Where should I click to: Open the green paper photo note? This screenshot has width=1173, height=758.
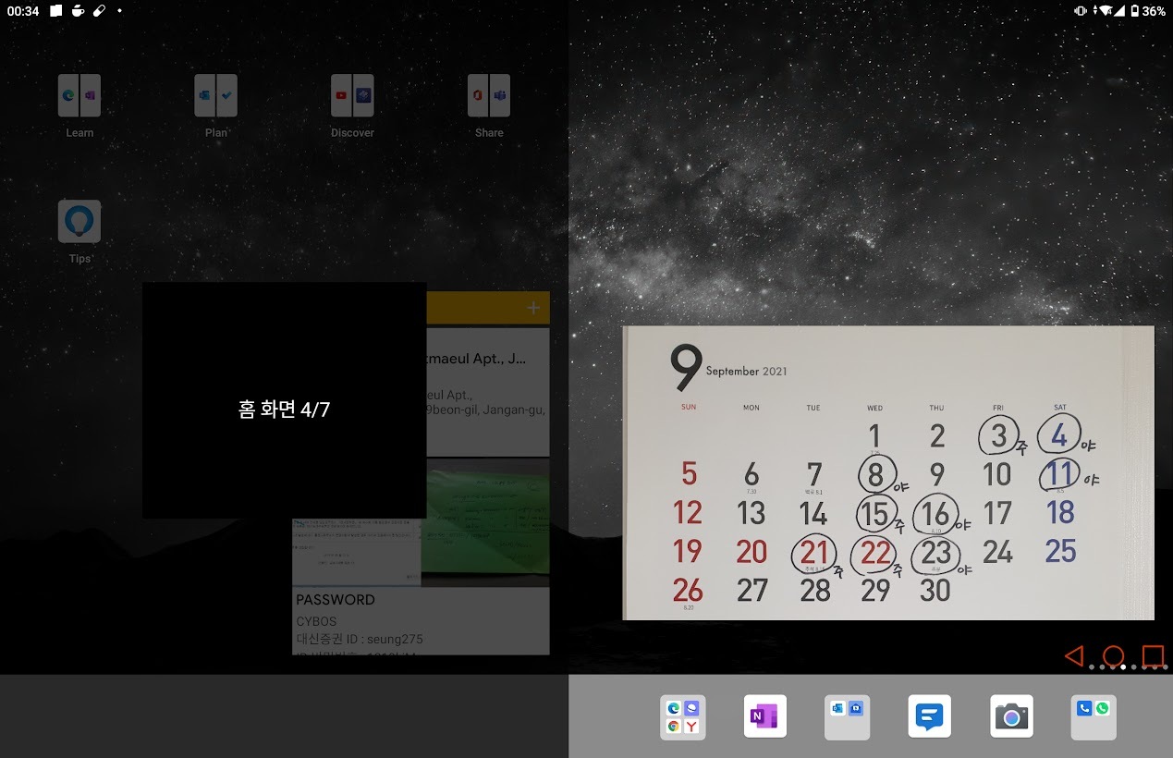coord(485,522)
